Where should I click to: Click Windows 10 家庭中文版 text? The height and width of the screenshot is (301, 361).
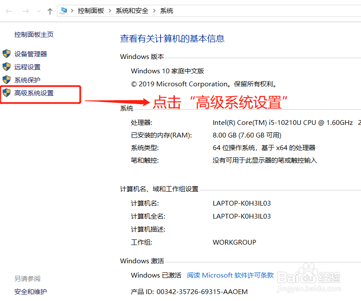(167, 71)
